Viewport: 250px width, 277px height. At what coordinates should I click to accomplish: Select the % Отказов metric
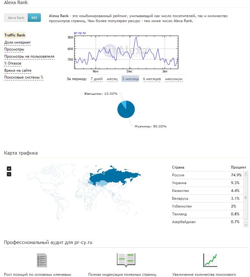point(13,64)
